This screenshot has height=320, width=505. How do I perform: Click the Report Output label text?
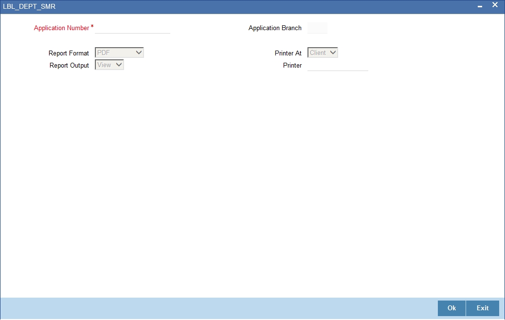click(x=69, y=65)
